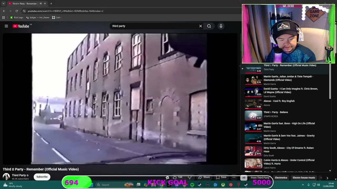Viewport: 337px width, 189px height.
Task: Go to the YouTube home logo
Action: (x=21, y=26)
